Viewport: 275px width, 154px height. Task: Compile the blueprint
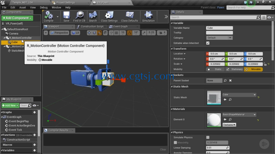[x=48, y=16]
